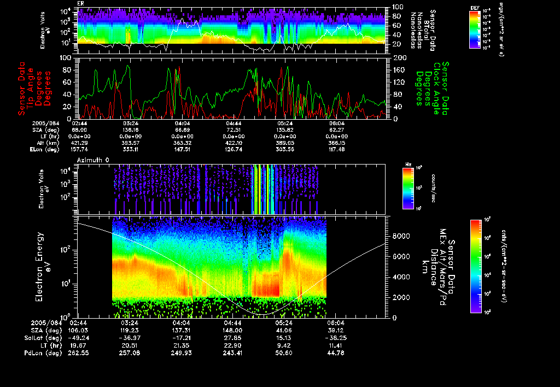Click PdLon value 257.08
The width and height of the screenshot is (560, 387).
(x=130, y=353)
